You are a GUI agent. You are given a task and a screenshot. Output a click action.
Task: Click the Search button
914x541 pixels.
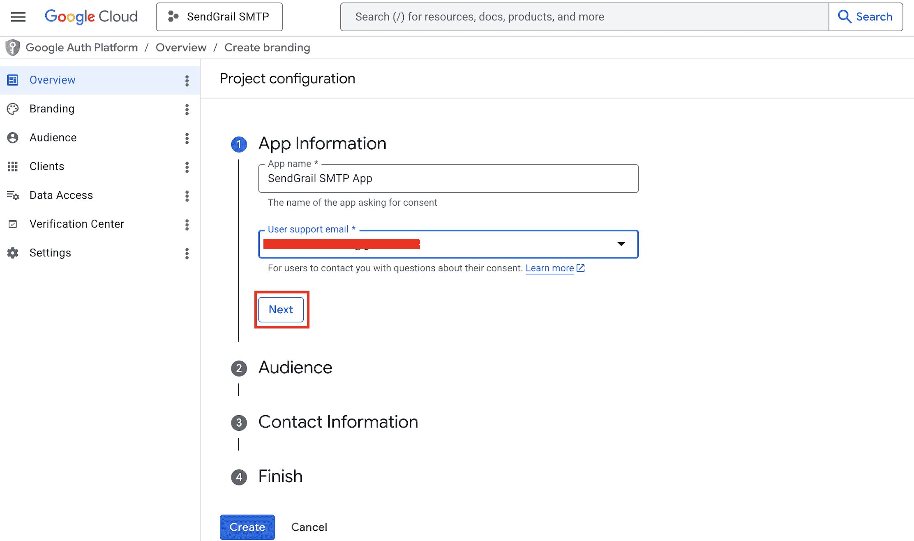pos(866,17)
